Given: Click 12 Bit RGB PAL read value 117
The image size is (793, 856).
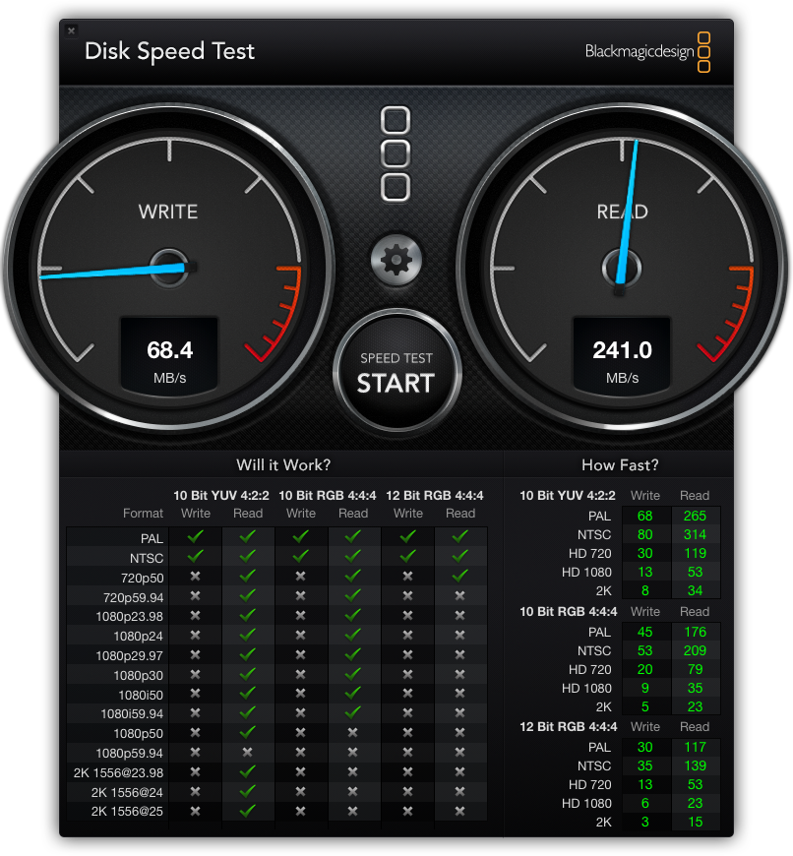Looking at the screenshot, I should pos(695,747).
